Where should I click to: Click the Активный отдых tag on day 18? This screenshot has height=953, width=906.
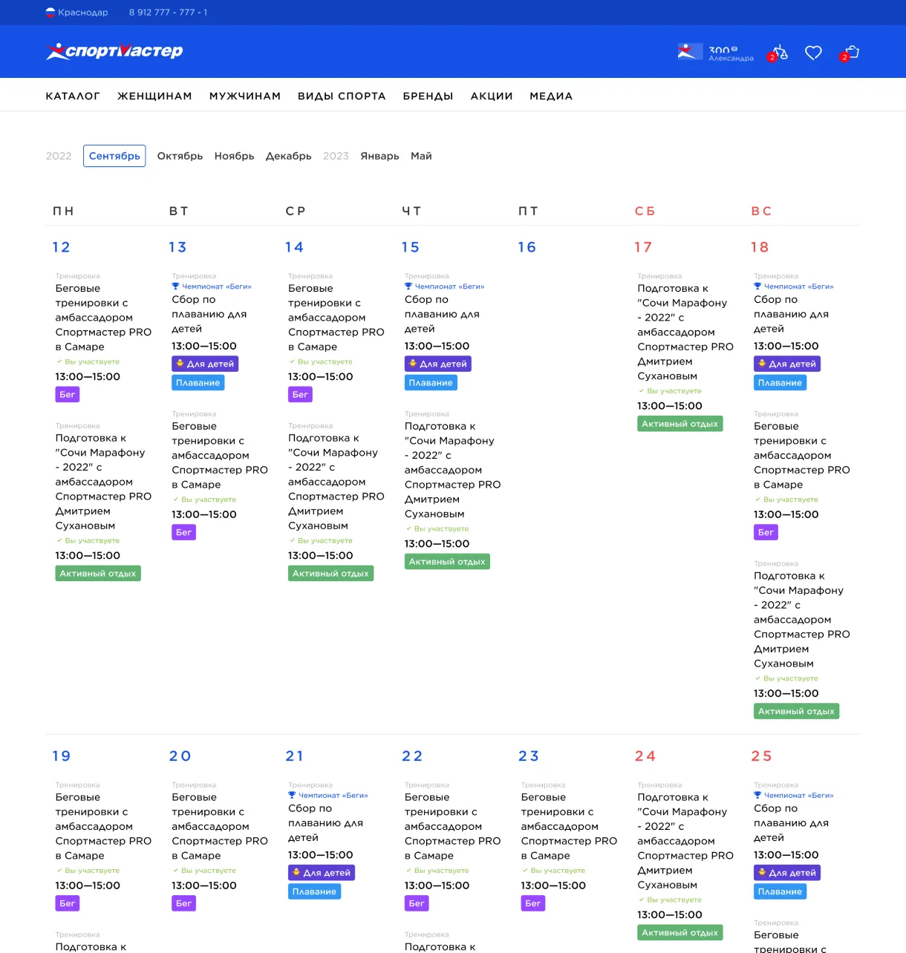point(796,711)
